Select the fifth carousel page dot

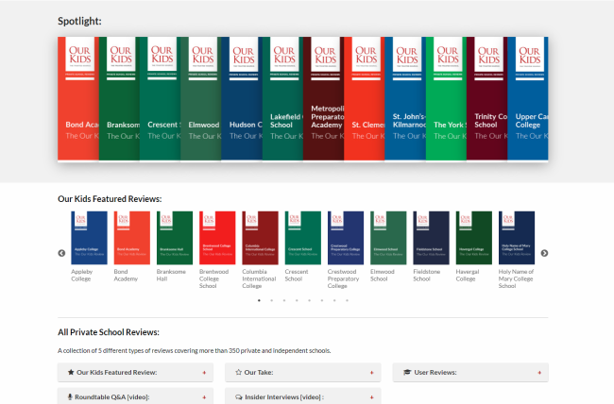pos(309,301)
